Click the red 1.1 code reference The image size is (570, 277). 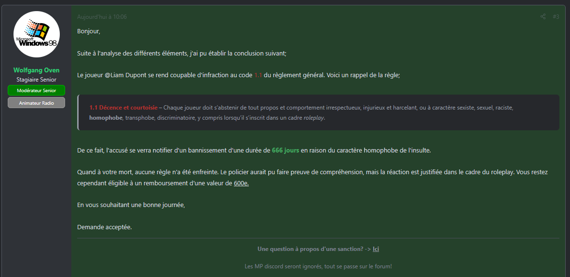coord(258,75)
